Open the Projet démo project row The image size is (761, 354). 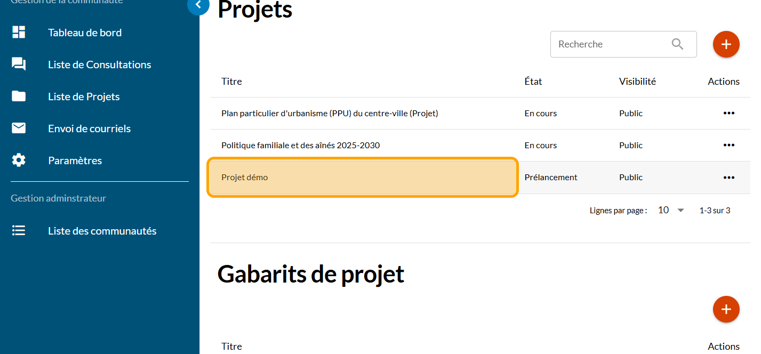245,178
